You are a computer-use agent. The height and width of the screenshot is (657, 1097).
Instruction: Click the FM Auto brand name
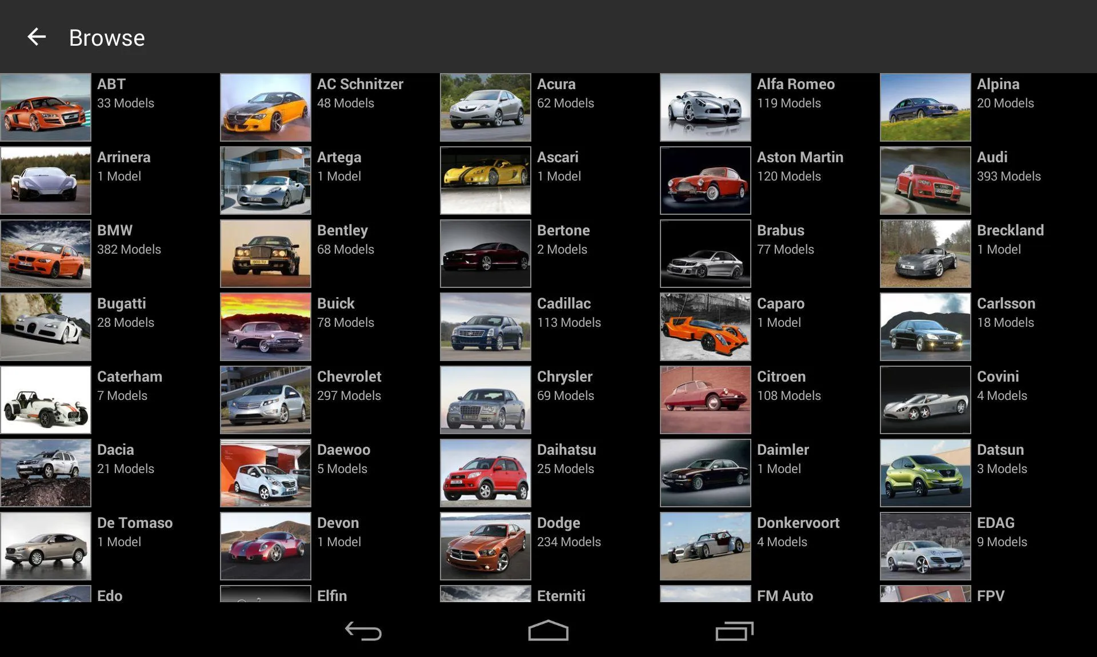pyautogui.click(x=785, y=595)
